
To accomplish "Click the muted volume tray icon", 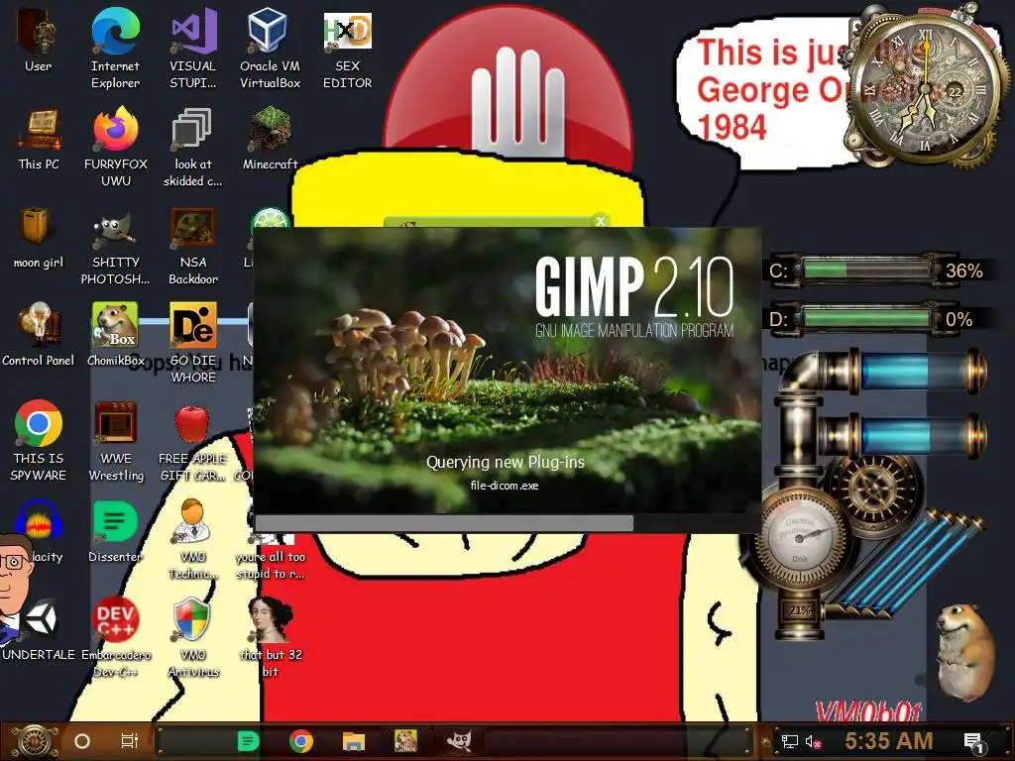I will (813, 741).
